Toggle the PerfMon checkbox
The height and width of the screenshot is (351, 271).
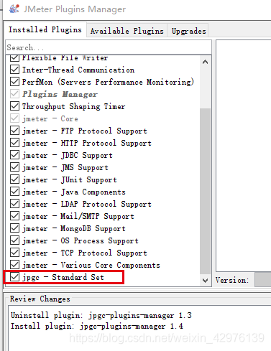tap(14, 82)
